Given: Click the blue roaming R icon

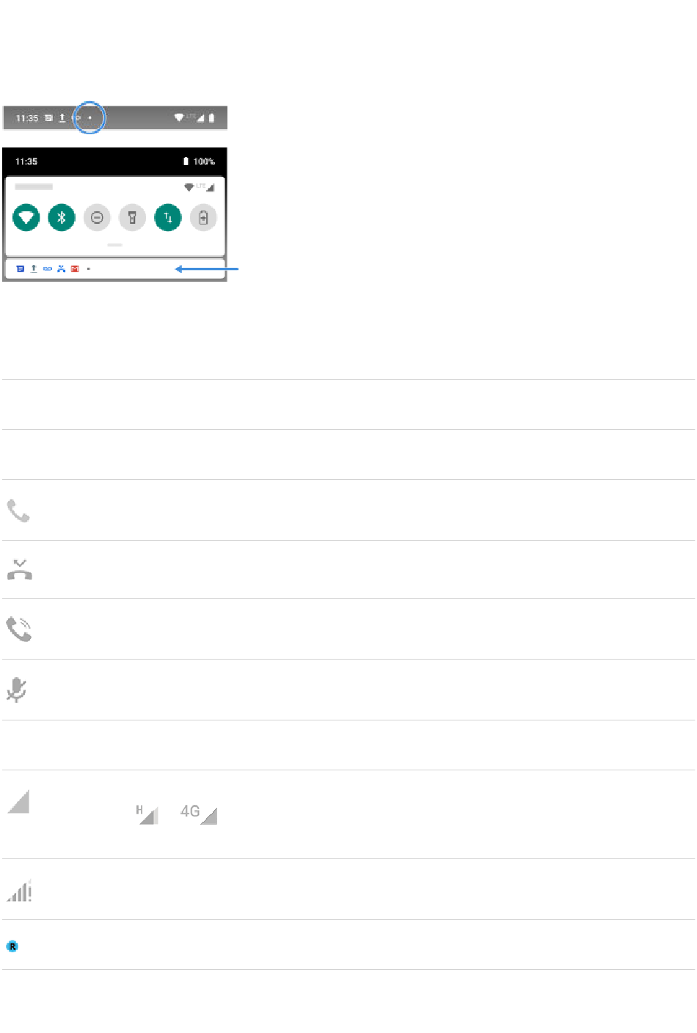Looking at the screenshot, I should (12, 946).
